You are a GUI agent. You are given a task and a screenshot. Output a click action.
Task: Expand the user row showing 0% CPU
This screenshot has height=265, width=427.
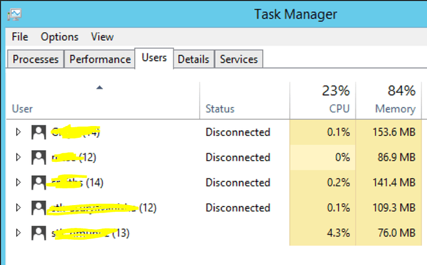pyautogui.click(x=18, y=158)
